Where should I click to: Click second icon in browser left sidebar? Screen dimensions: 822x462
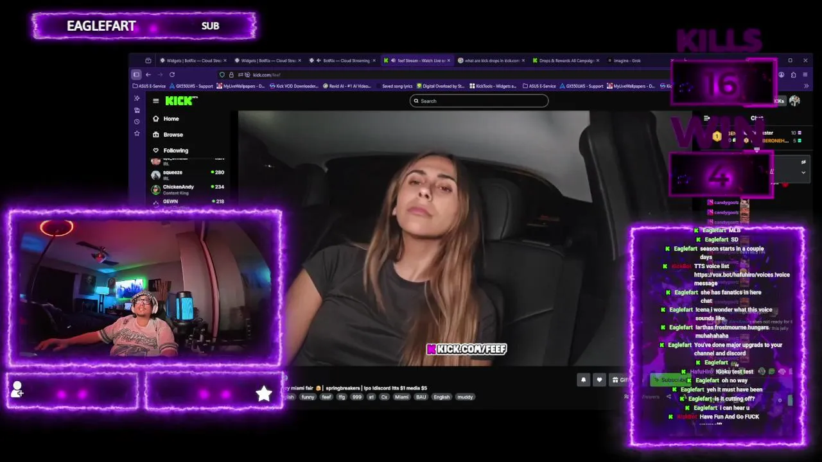(137, 110)
